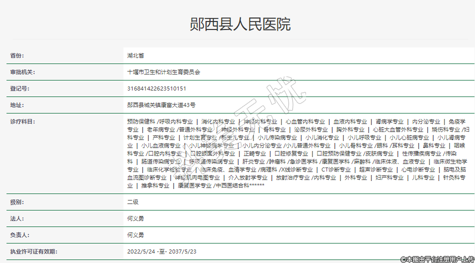Image resolution: width=475 pixels, height=263 pixels.
Task: Select the 登记号 field label
Action: pos(19,88)
